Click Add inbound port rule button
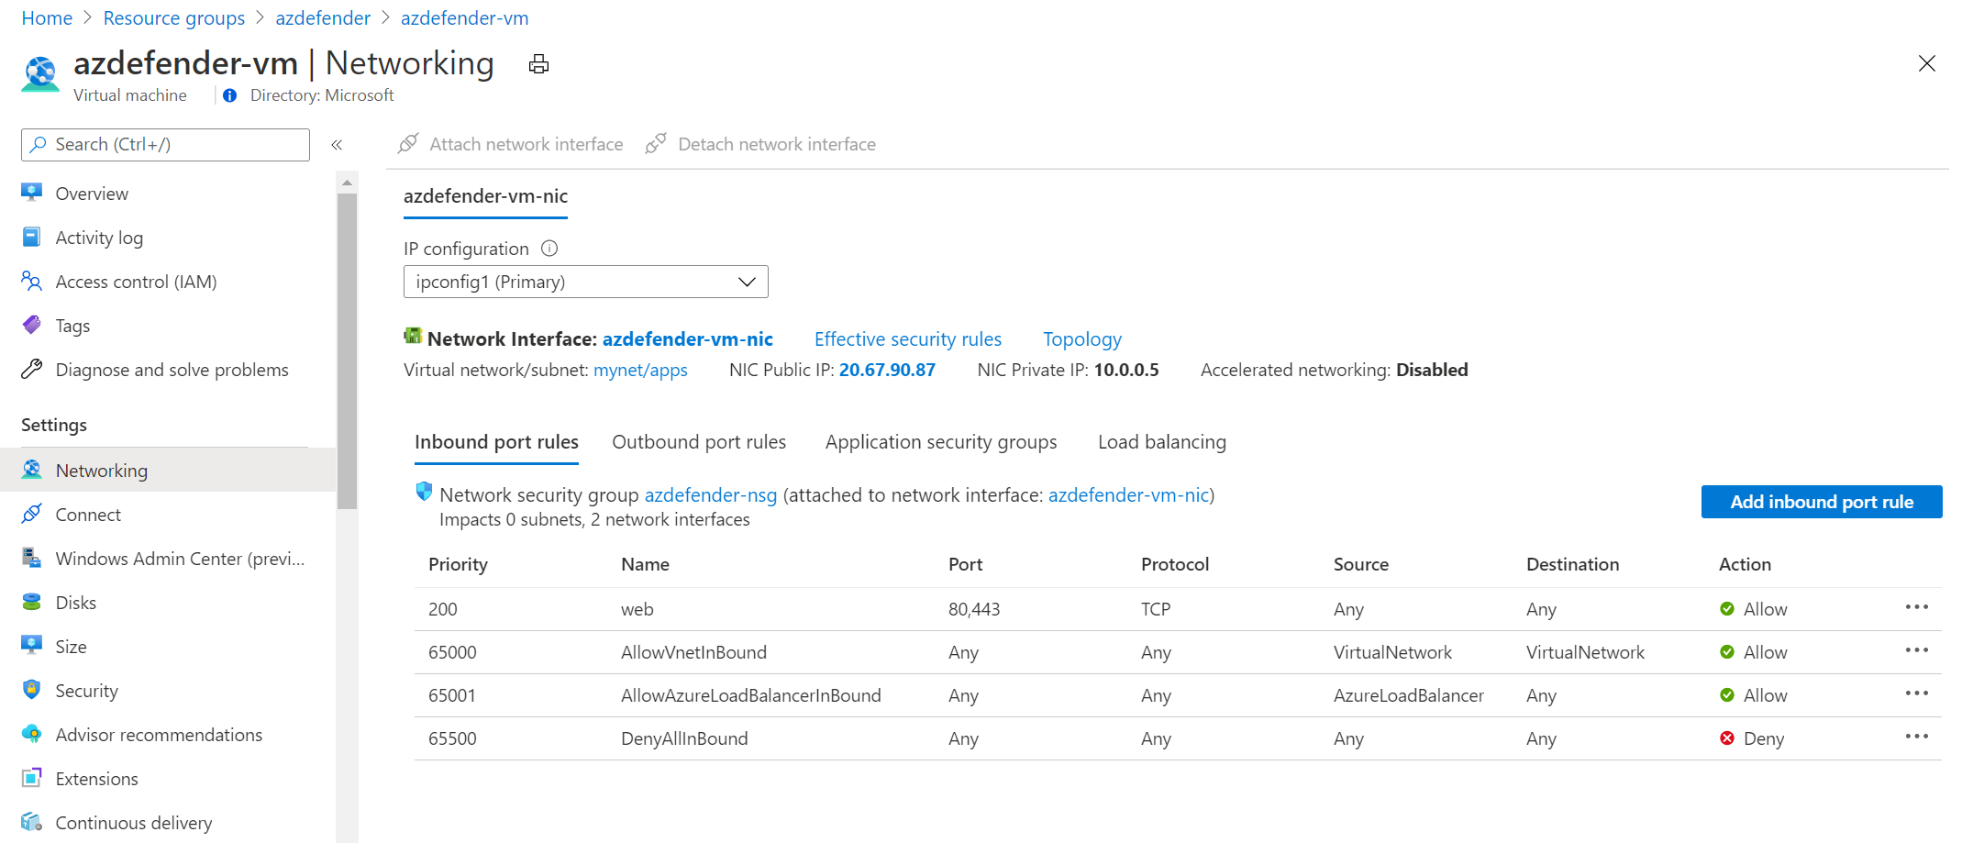Image resolution: width=1973 pixels, height=843 pixels. [1821, 502]
